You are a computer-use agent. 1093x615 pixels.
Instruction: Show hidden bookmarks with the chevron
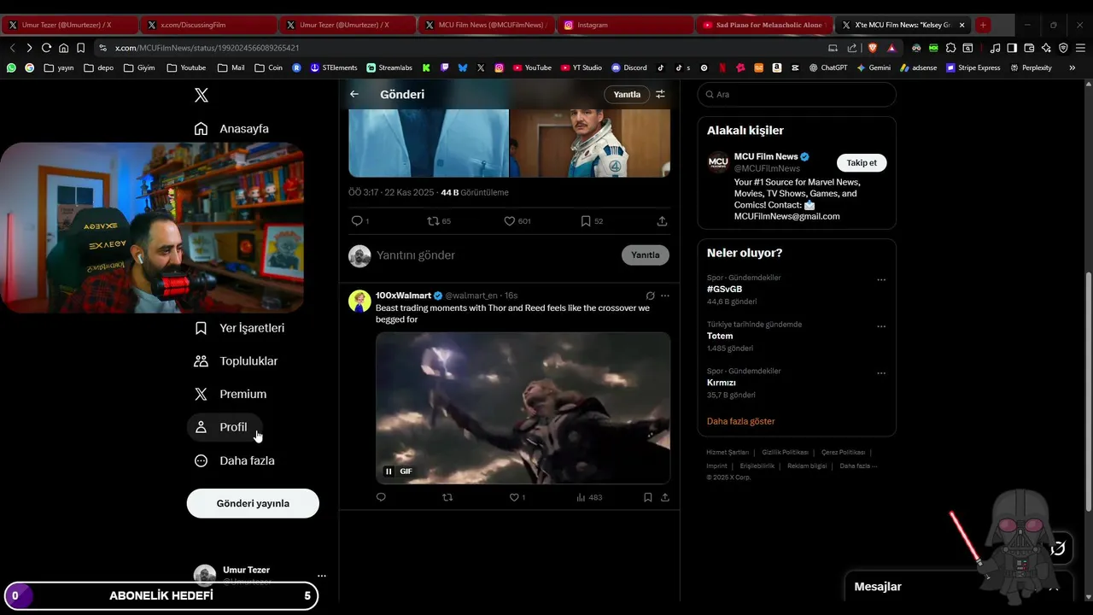[1073, 67]
